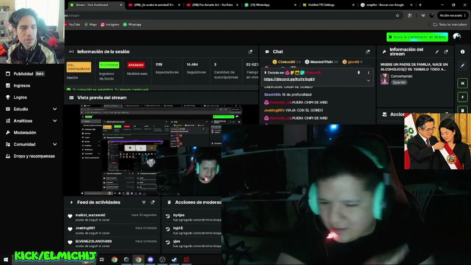Viewport: 471px width, 265px height.
Task: Toggle the moderator actions icon in right toolbar
Action: tap(463, 110)
